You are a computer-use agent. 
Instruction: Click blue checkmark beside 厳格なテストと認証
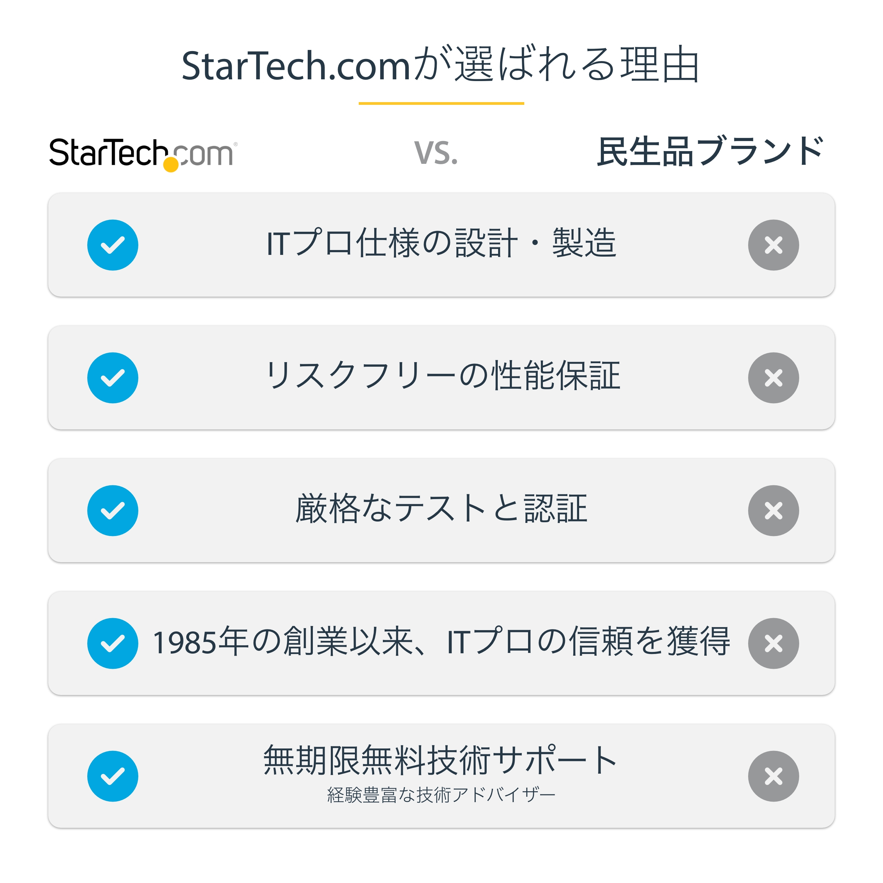112,510
